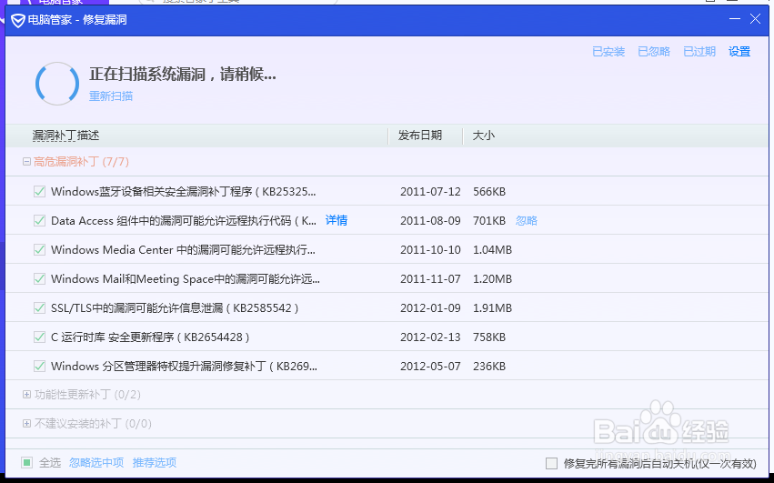Open 详情 for Data Access patch
The image size is (774, 483).
[337, 221]
